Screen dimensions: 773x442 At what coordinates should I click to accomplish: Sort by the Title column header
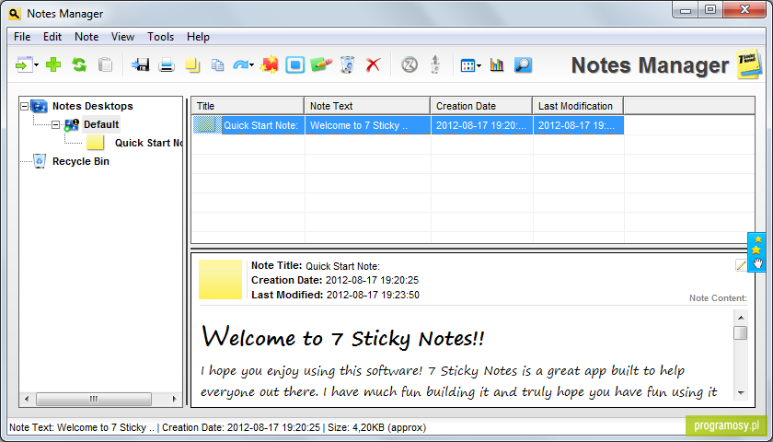(248, 106)
